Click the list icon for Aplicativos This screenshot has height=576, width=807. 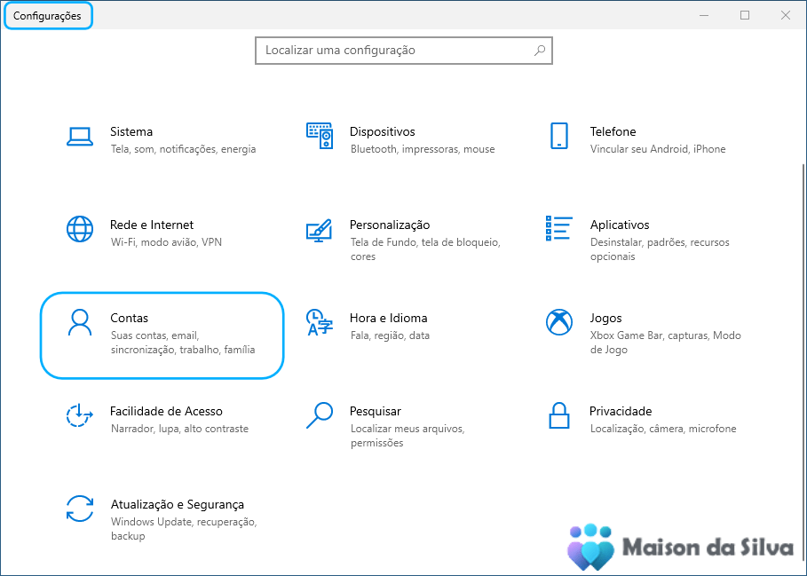coord(558,228)
